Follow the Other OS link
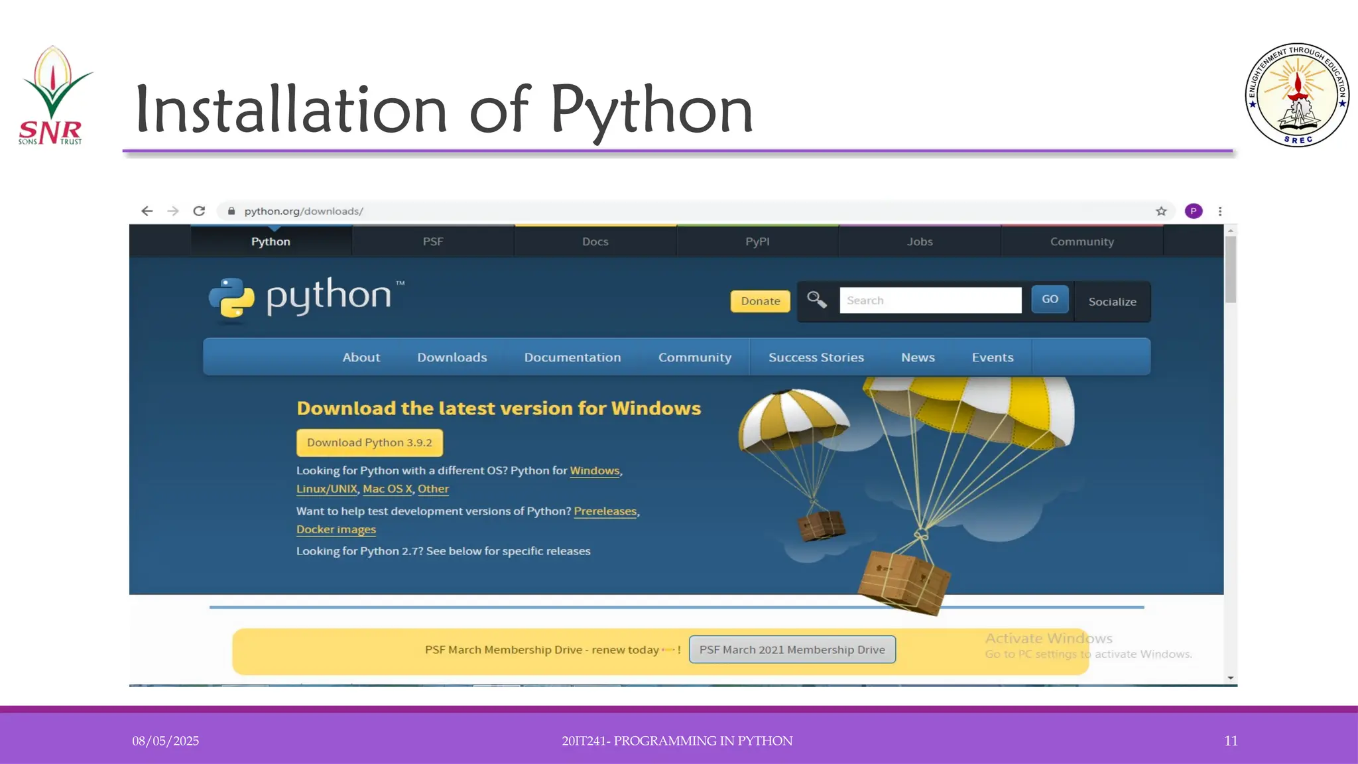This screenshot has width=1358, height=764. click(433, 489)
